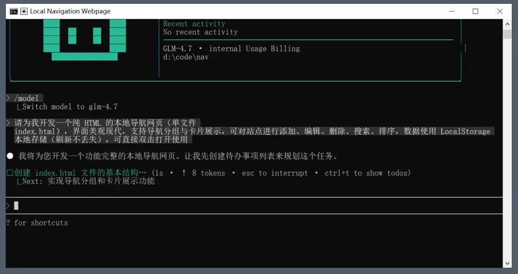Click the asterisk icon beside window title

(x=24, y=11)
